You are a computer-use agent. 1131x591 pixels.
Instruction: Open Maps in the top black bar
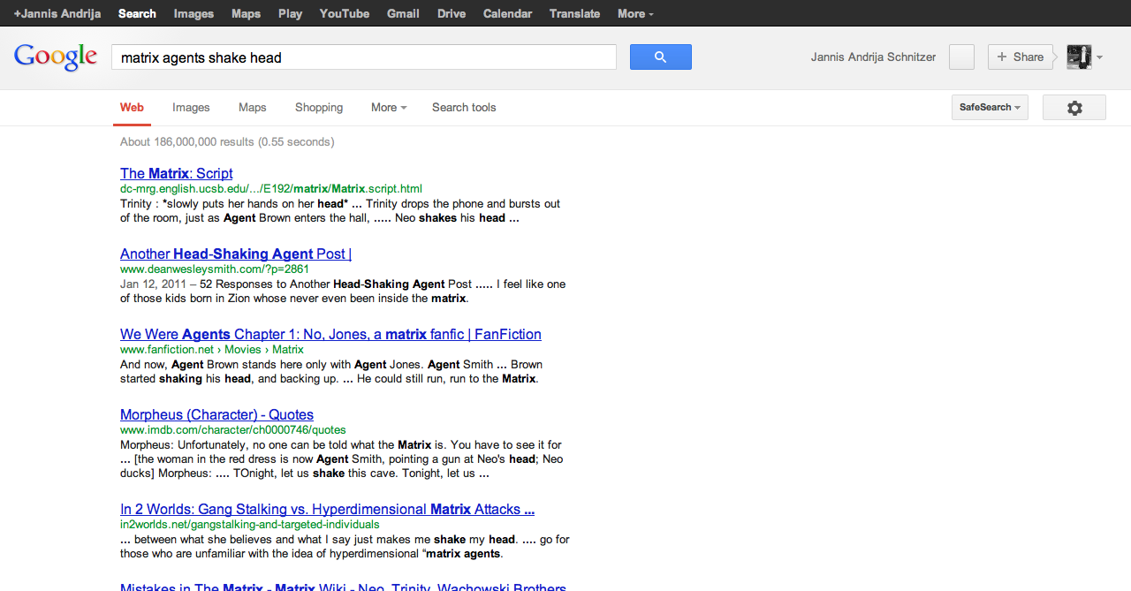[246, 13]
